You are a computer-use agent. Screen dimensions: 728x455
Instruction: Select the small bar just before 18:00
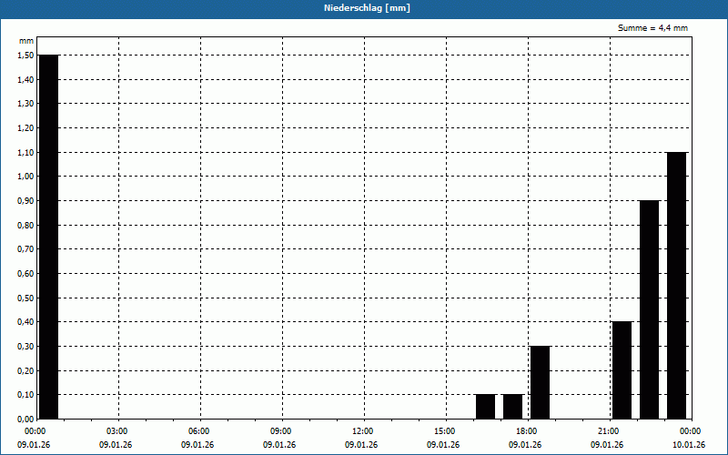[x=512, y=406]
